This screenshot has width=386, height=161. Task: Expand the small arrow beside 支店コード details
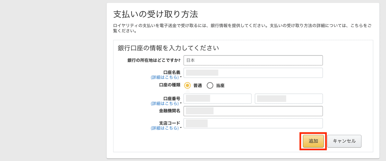pyautogui.click(x=181, y=128)
